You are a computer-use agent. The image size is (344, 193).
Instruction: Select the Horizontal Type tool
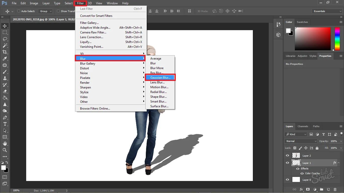click(5, 124)
